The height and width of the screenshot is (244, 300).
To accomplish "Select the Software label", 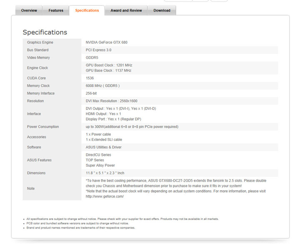I will pyautogui.click(x=34, y=147).
